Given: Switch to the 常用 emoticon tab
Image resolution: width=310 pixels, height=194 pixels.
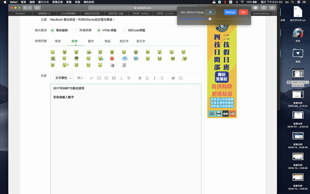Looking at the screenshot, I should (58, 41).
